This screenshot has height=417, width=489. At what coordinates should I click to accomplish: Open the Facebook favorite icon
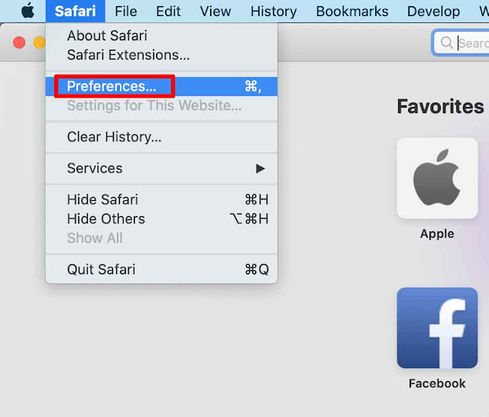coord(437,328)
